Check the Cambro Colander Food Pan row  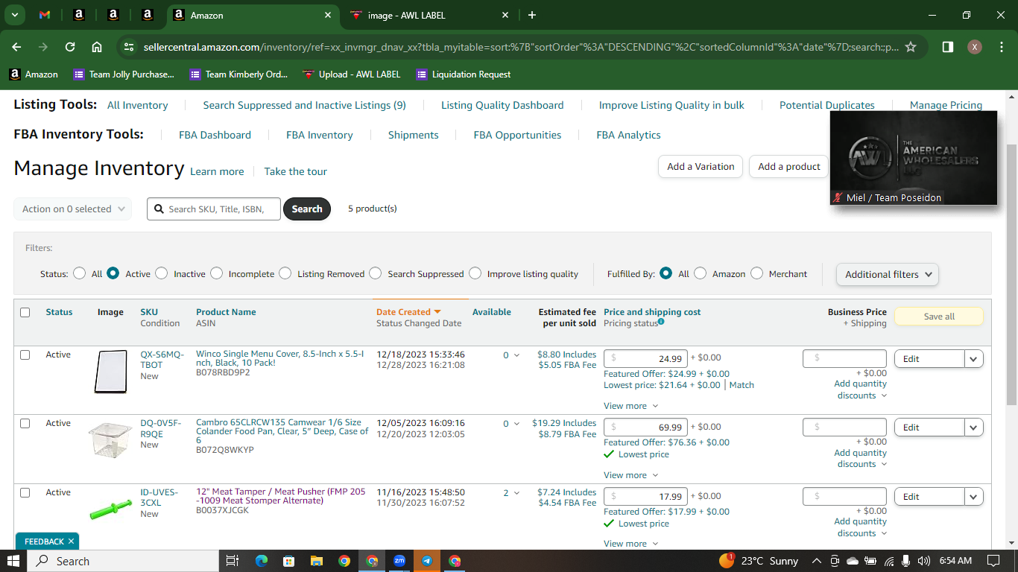pyautogui.click(x=25, y=424)
